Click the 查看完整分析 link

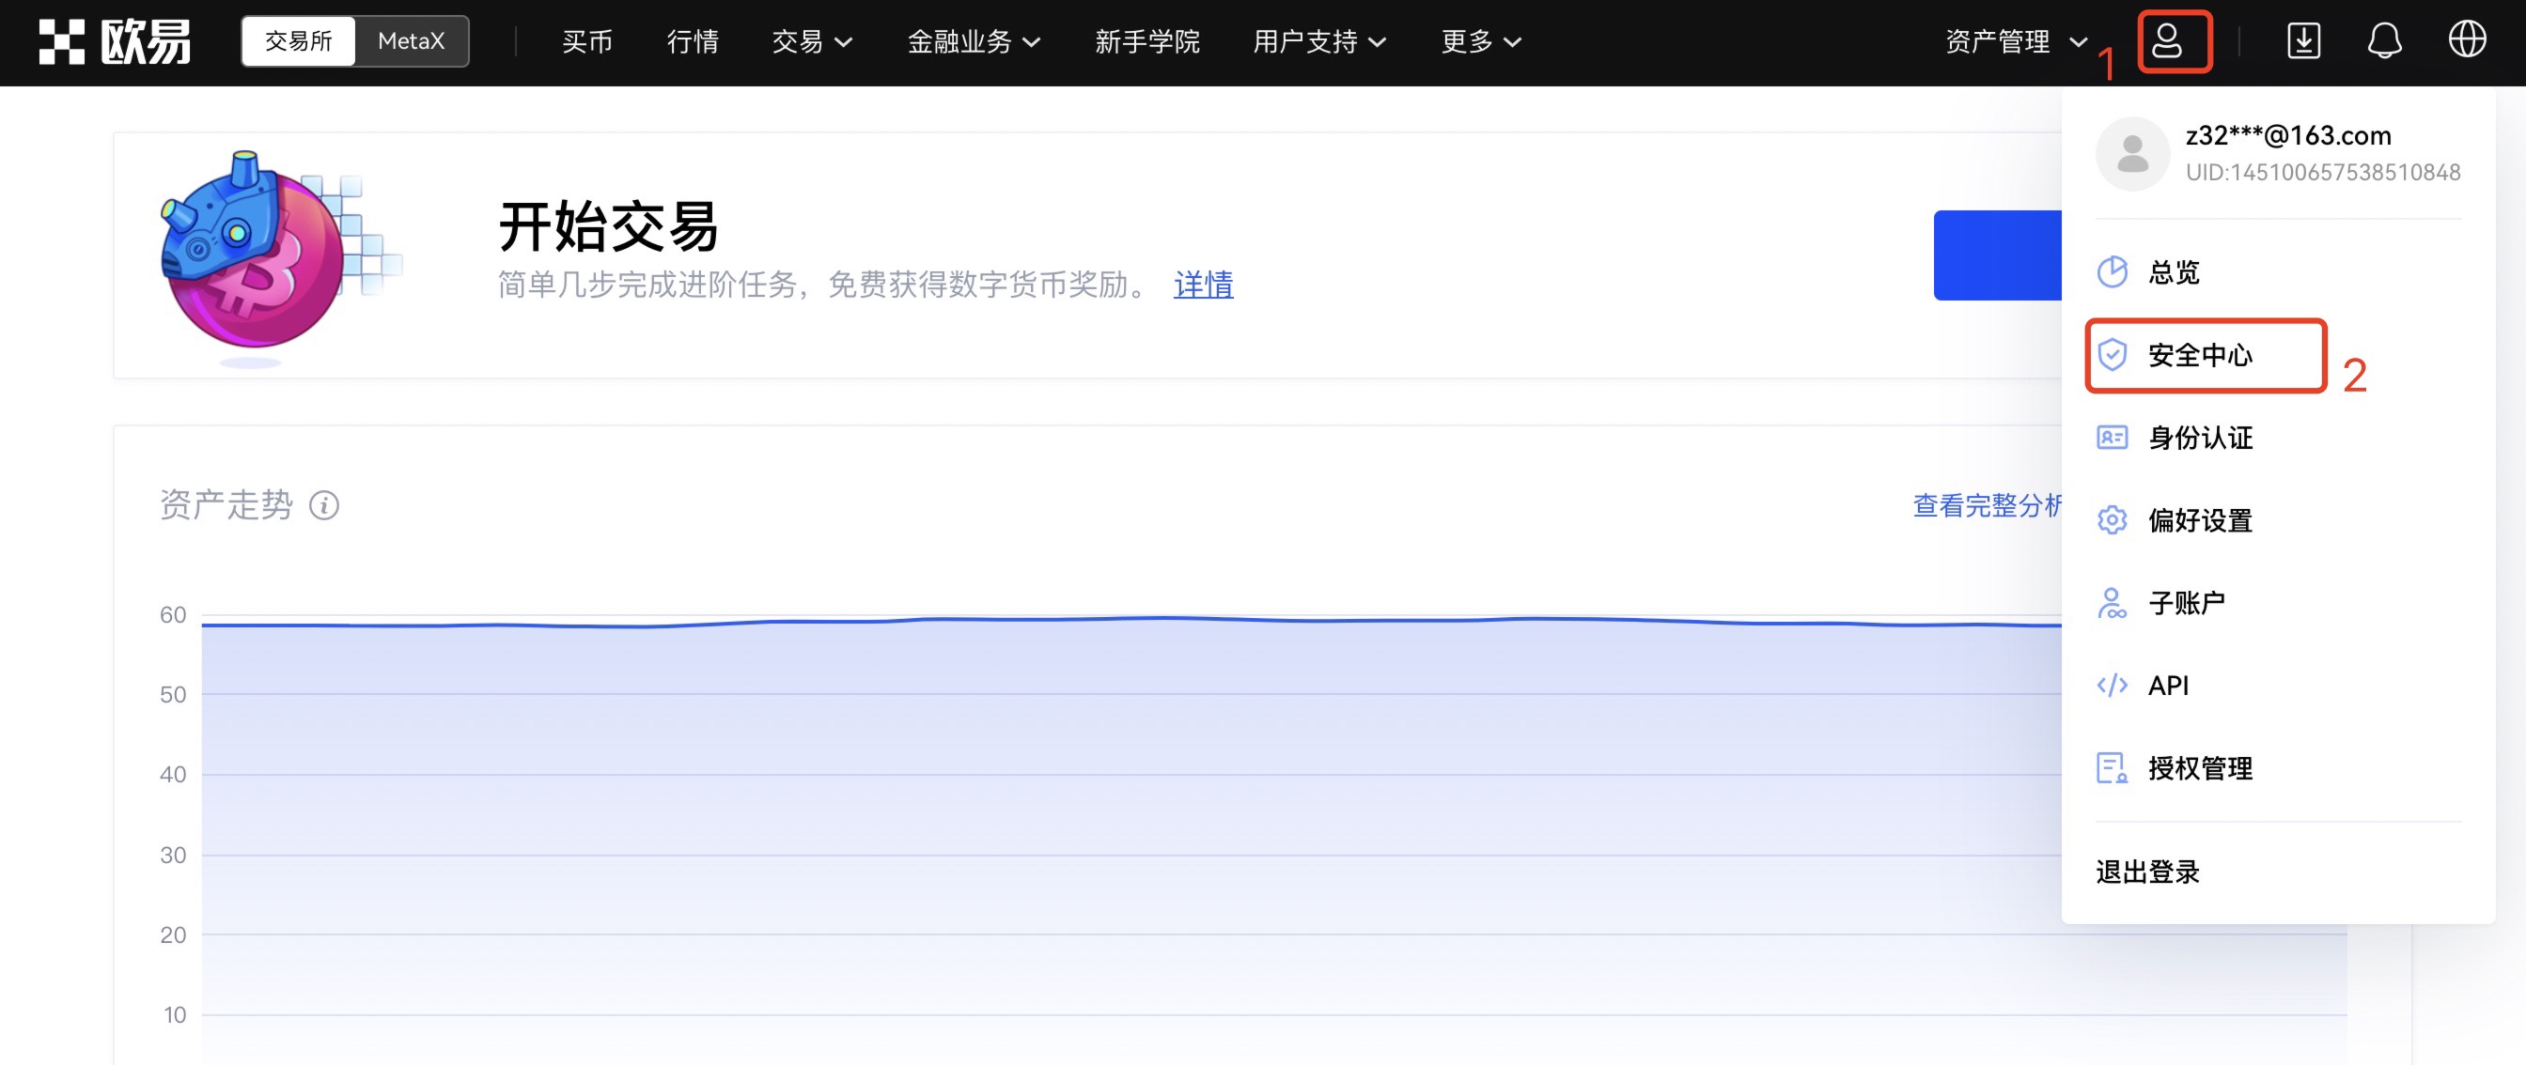pyautogui.click(x=1988, y=505)
